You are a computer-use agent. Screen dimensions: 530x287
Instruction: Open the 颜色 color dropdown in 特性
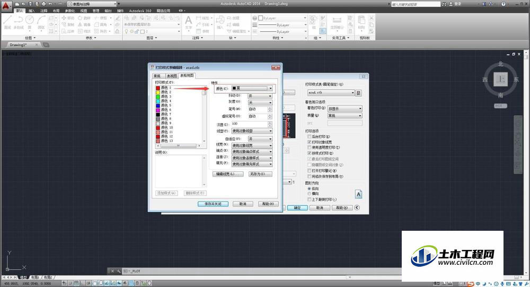click(x=252, y=89)
